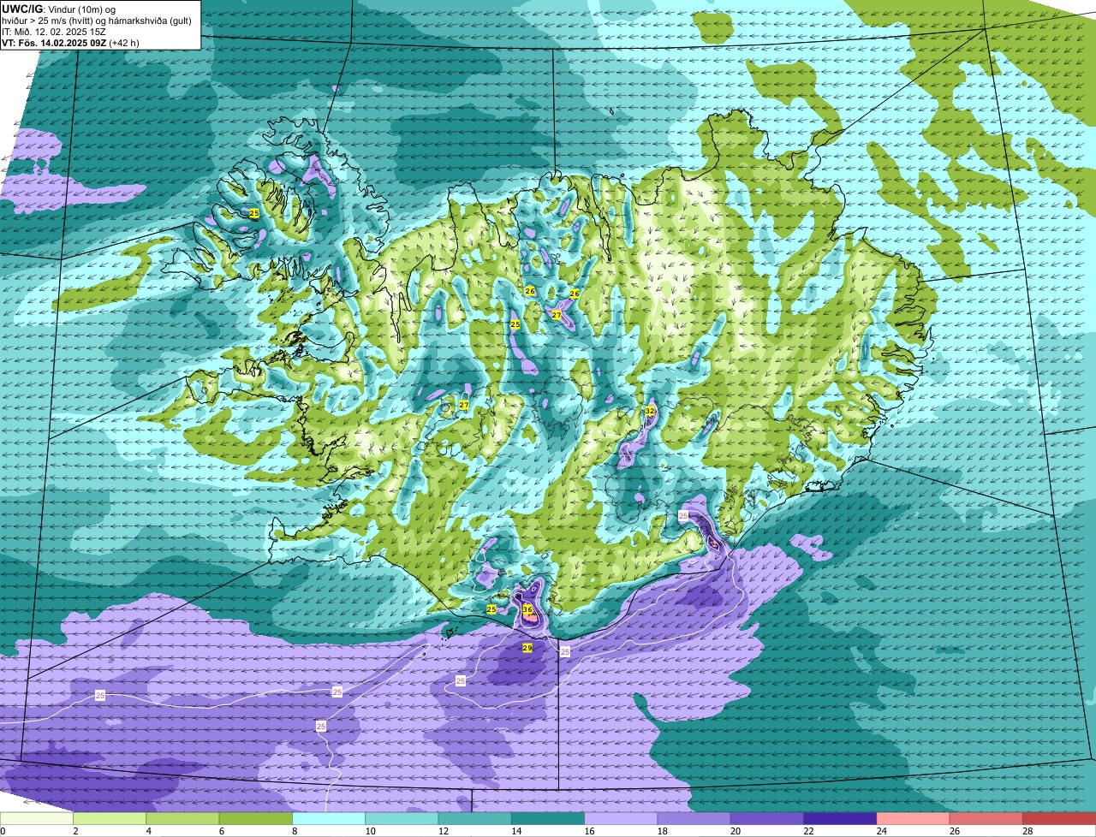Click the '4' tick on the color scale
The height and width of the screenshot is (837, 1096).
(148, 831)
